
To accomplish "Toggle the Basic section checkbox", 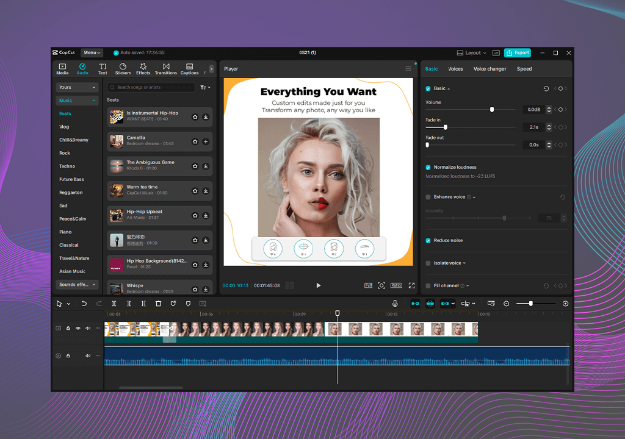I will pyautogui.click(x=428, y=88).
